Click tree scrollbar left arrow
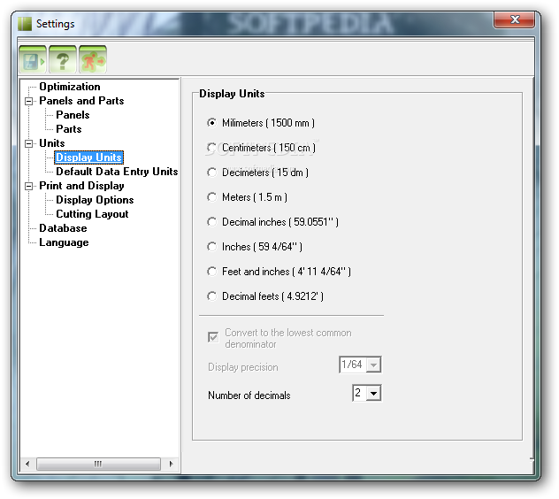Viewport: 559px width, 499px height. [x=27, y=464]
